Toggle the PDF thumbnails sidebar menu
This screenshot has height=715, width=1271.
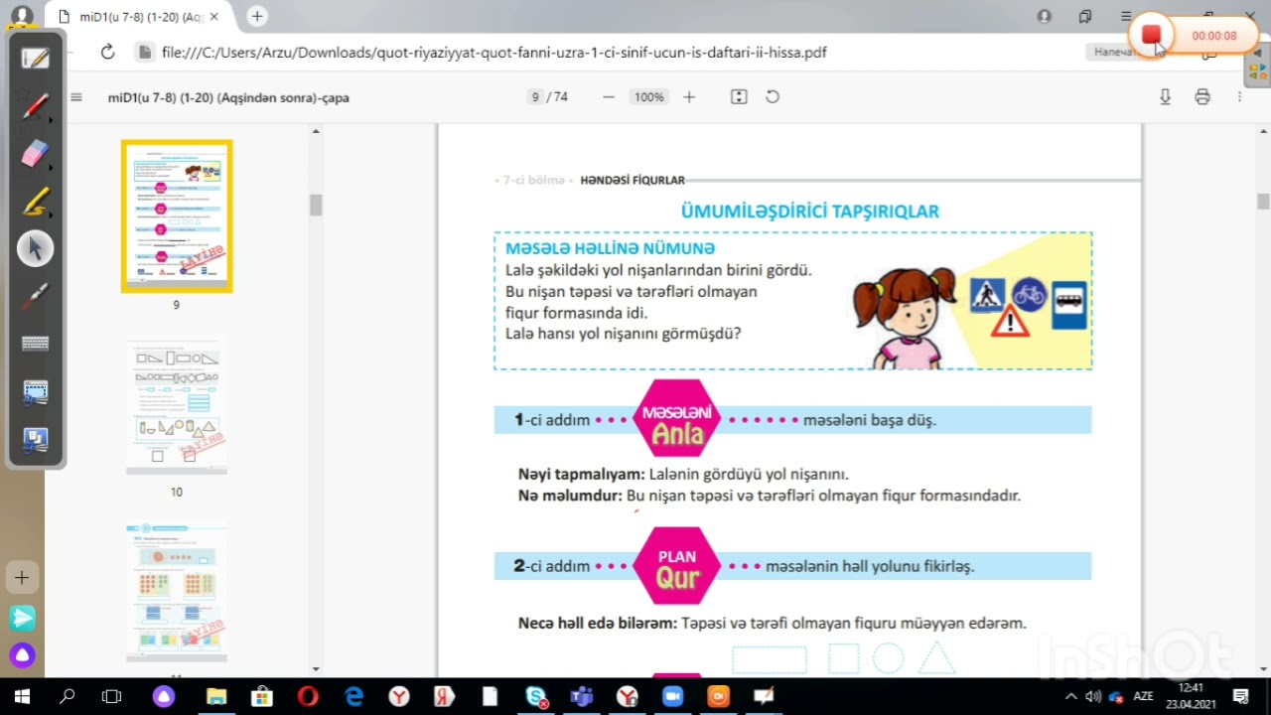76,97
